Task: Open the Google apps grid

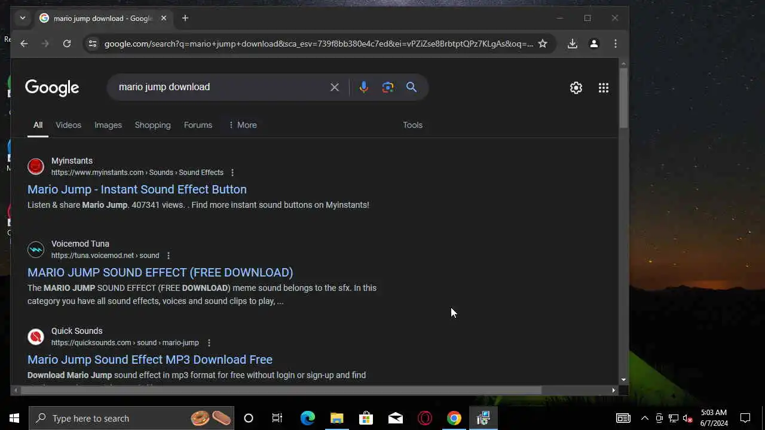Action: (604, 88)
